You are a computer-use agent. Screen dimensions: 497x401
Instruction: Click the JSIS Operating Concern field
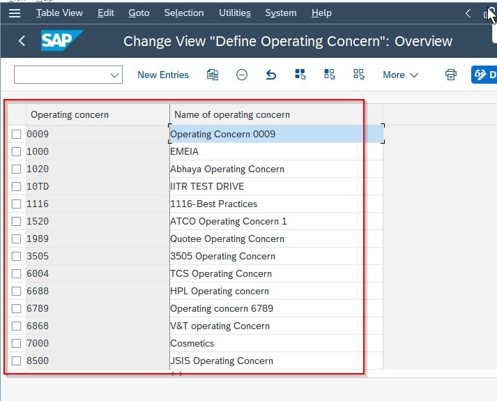[276, 361]
